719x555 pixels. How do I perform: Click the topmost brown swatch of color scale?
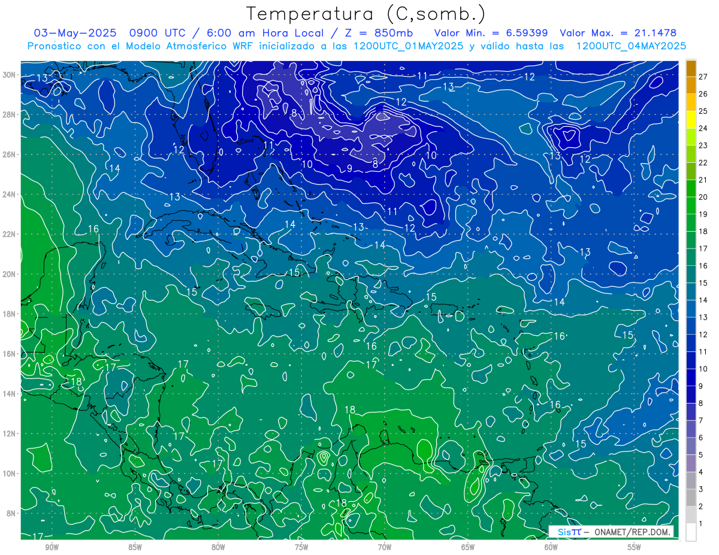691,68
